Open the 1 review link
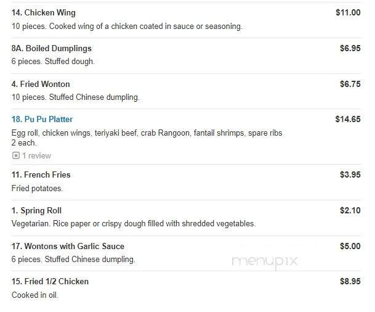Image resolution: width=375 pixels, height=312 pixels. tap(36, 156)
